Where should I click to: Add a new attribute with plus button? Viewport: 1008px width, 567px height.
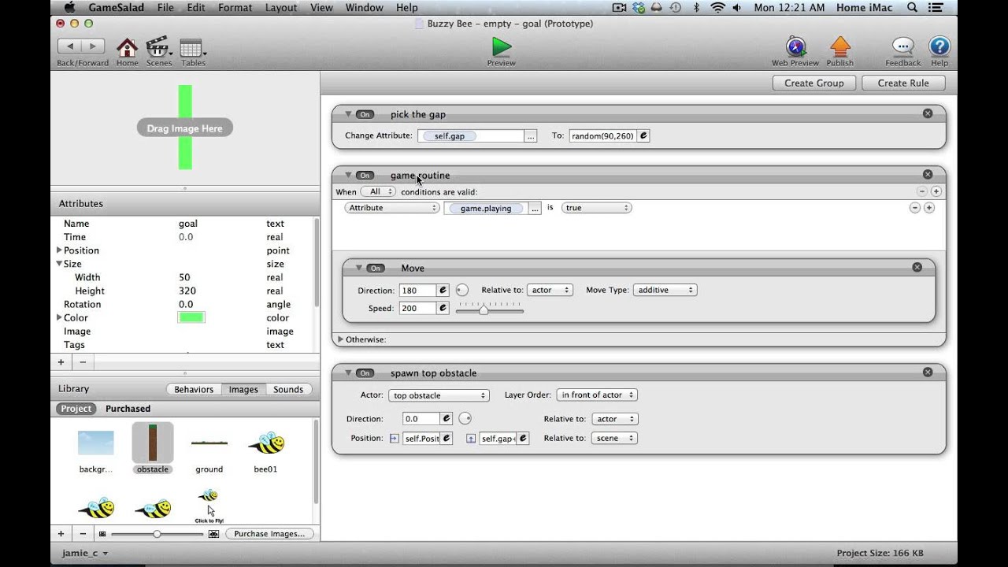coord(61,362)
